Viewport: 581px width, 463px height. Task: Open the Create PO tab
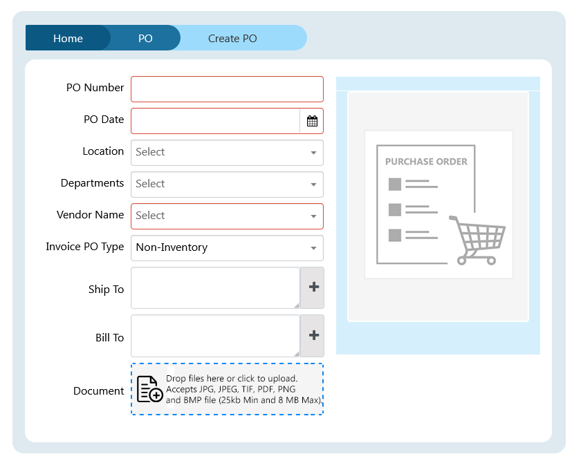232,39
